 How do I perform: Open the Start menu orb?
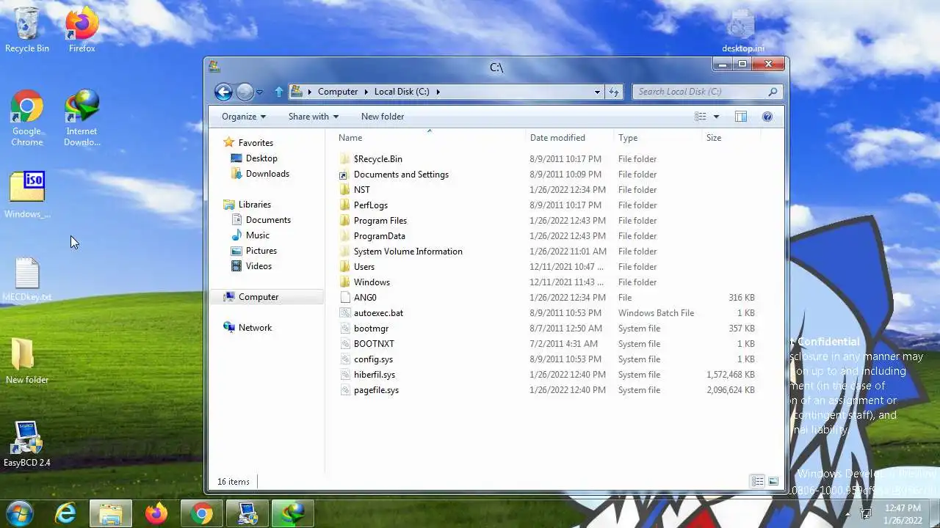[20, 513]
